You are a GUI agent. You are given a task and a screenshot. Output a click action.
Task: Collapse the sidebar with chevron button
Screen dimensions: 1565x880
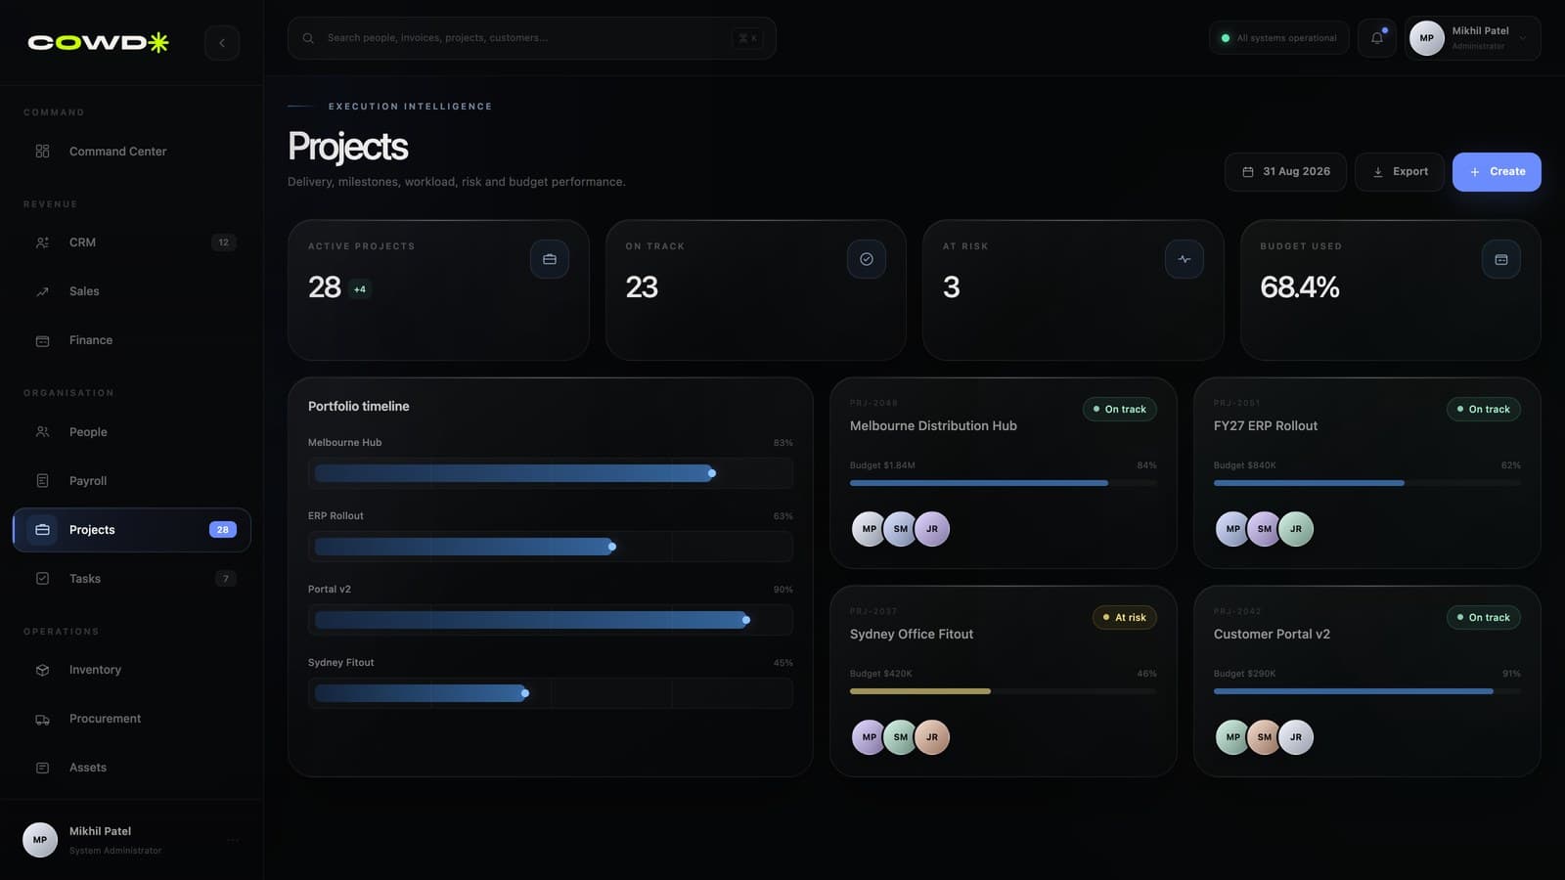222,43
